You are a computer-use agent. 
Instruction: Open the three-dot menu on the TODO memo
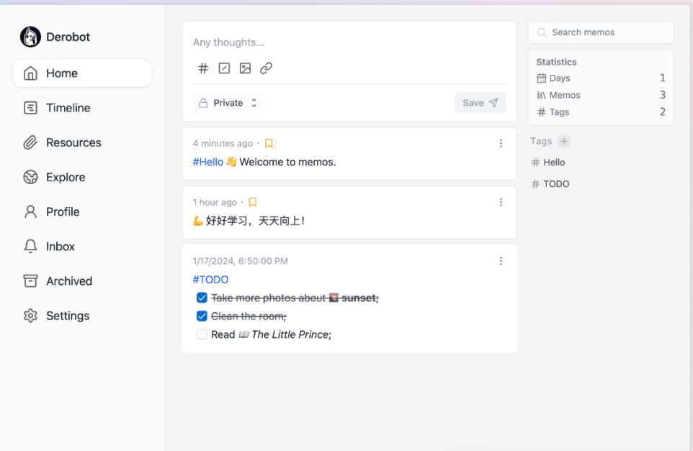(501, 261)
